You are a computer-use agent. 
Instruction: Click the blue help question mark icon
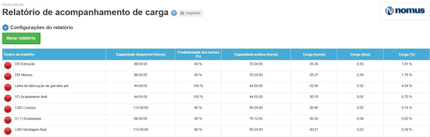pyautogui.click(x=174, y=13)
